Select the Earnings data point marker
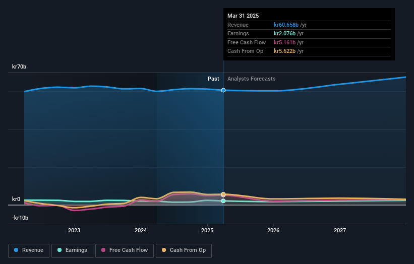Image resolution: width=414 pixels, height=264 pixels. click(x=223, y=201)
